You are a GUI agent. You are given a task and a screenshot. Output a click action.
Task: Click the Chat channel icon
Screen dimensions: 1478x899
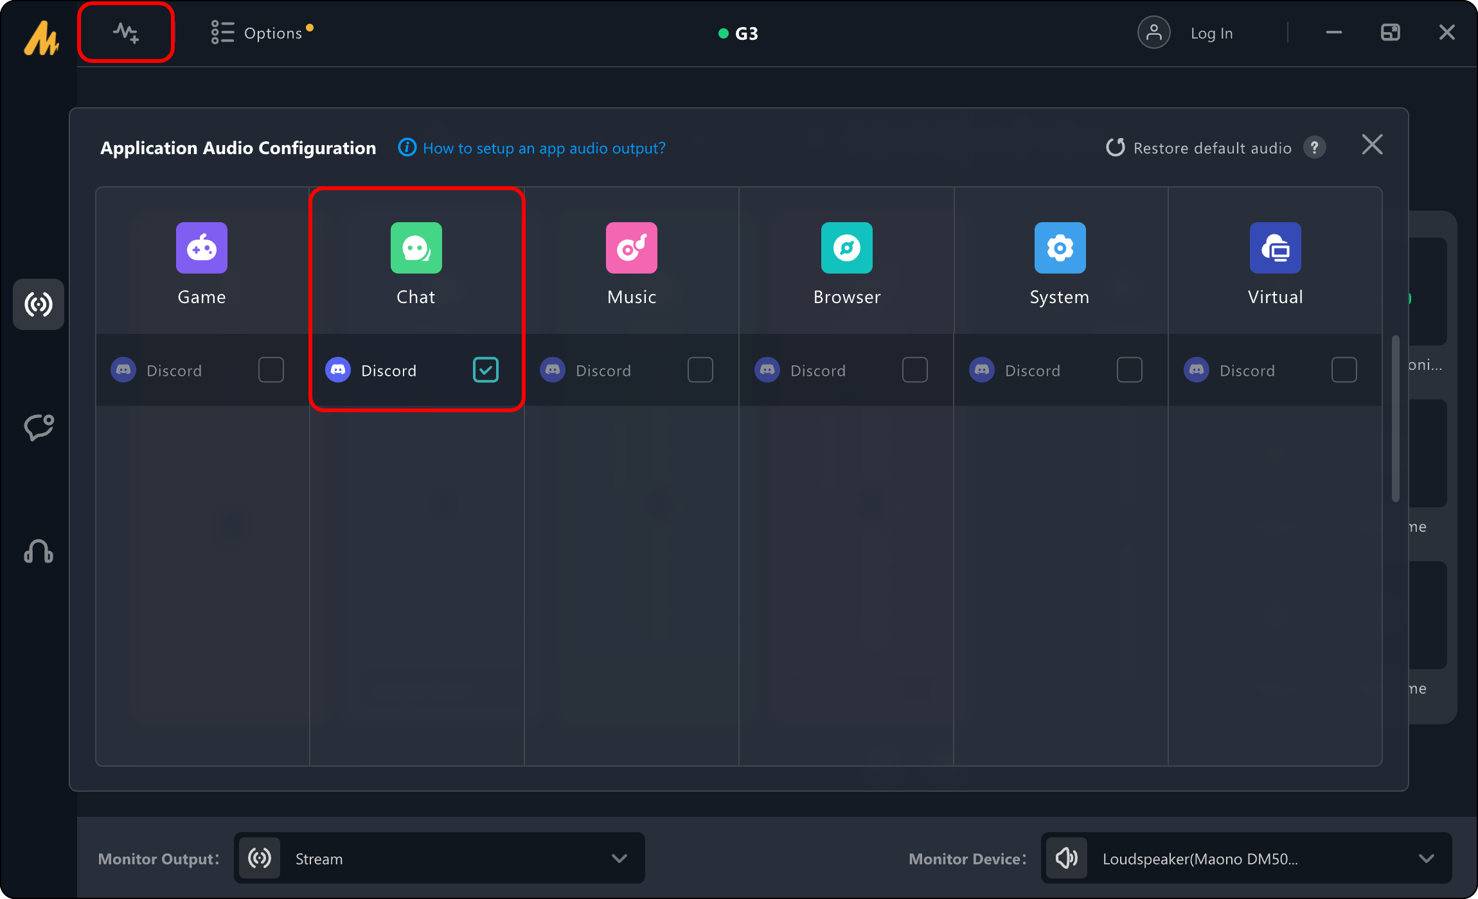416,248
